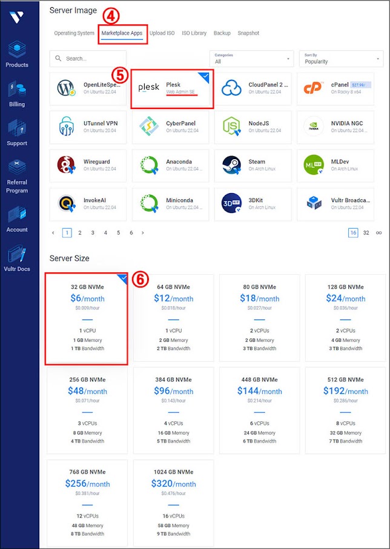Select the Vultr Broadcaster app icon

(314, 203)
